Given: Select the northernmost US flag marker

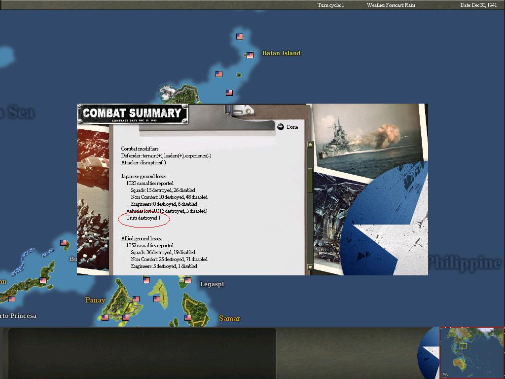Looking at the screenshot, I should tap(240, 37).
